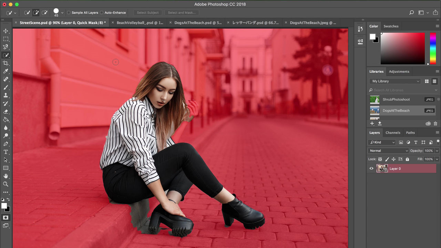Toggle Quick Mask mode button

coord(6,218)
